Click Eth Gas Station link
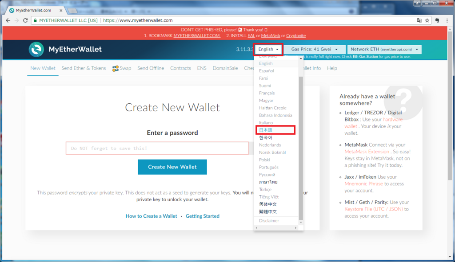This screenshot has width=455, height=262. [365, 56]
